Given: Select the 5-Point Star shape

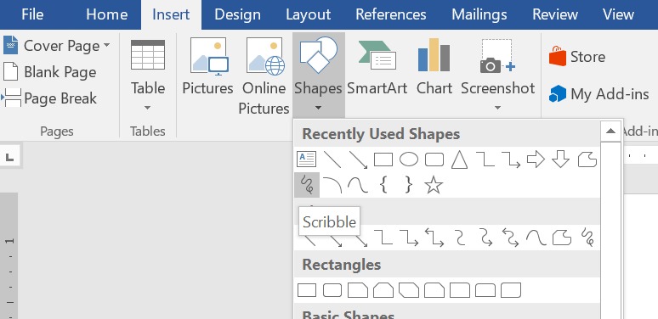Looking at the screenshot, I should [434, 185].
